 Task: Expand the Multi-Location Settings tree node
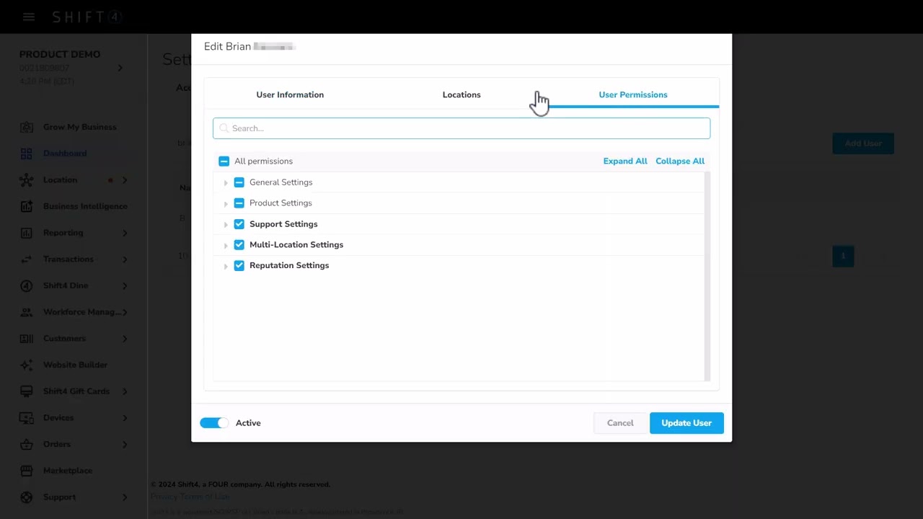coord(226,246)
